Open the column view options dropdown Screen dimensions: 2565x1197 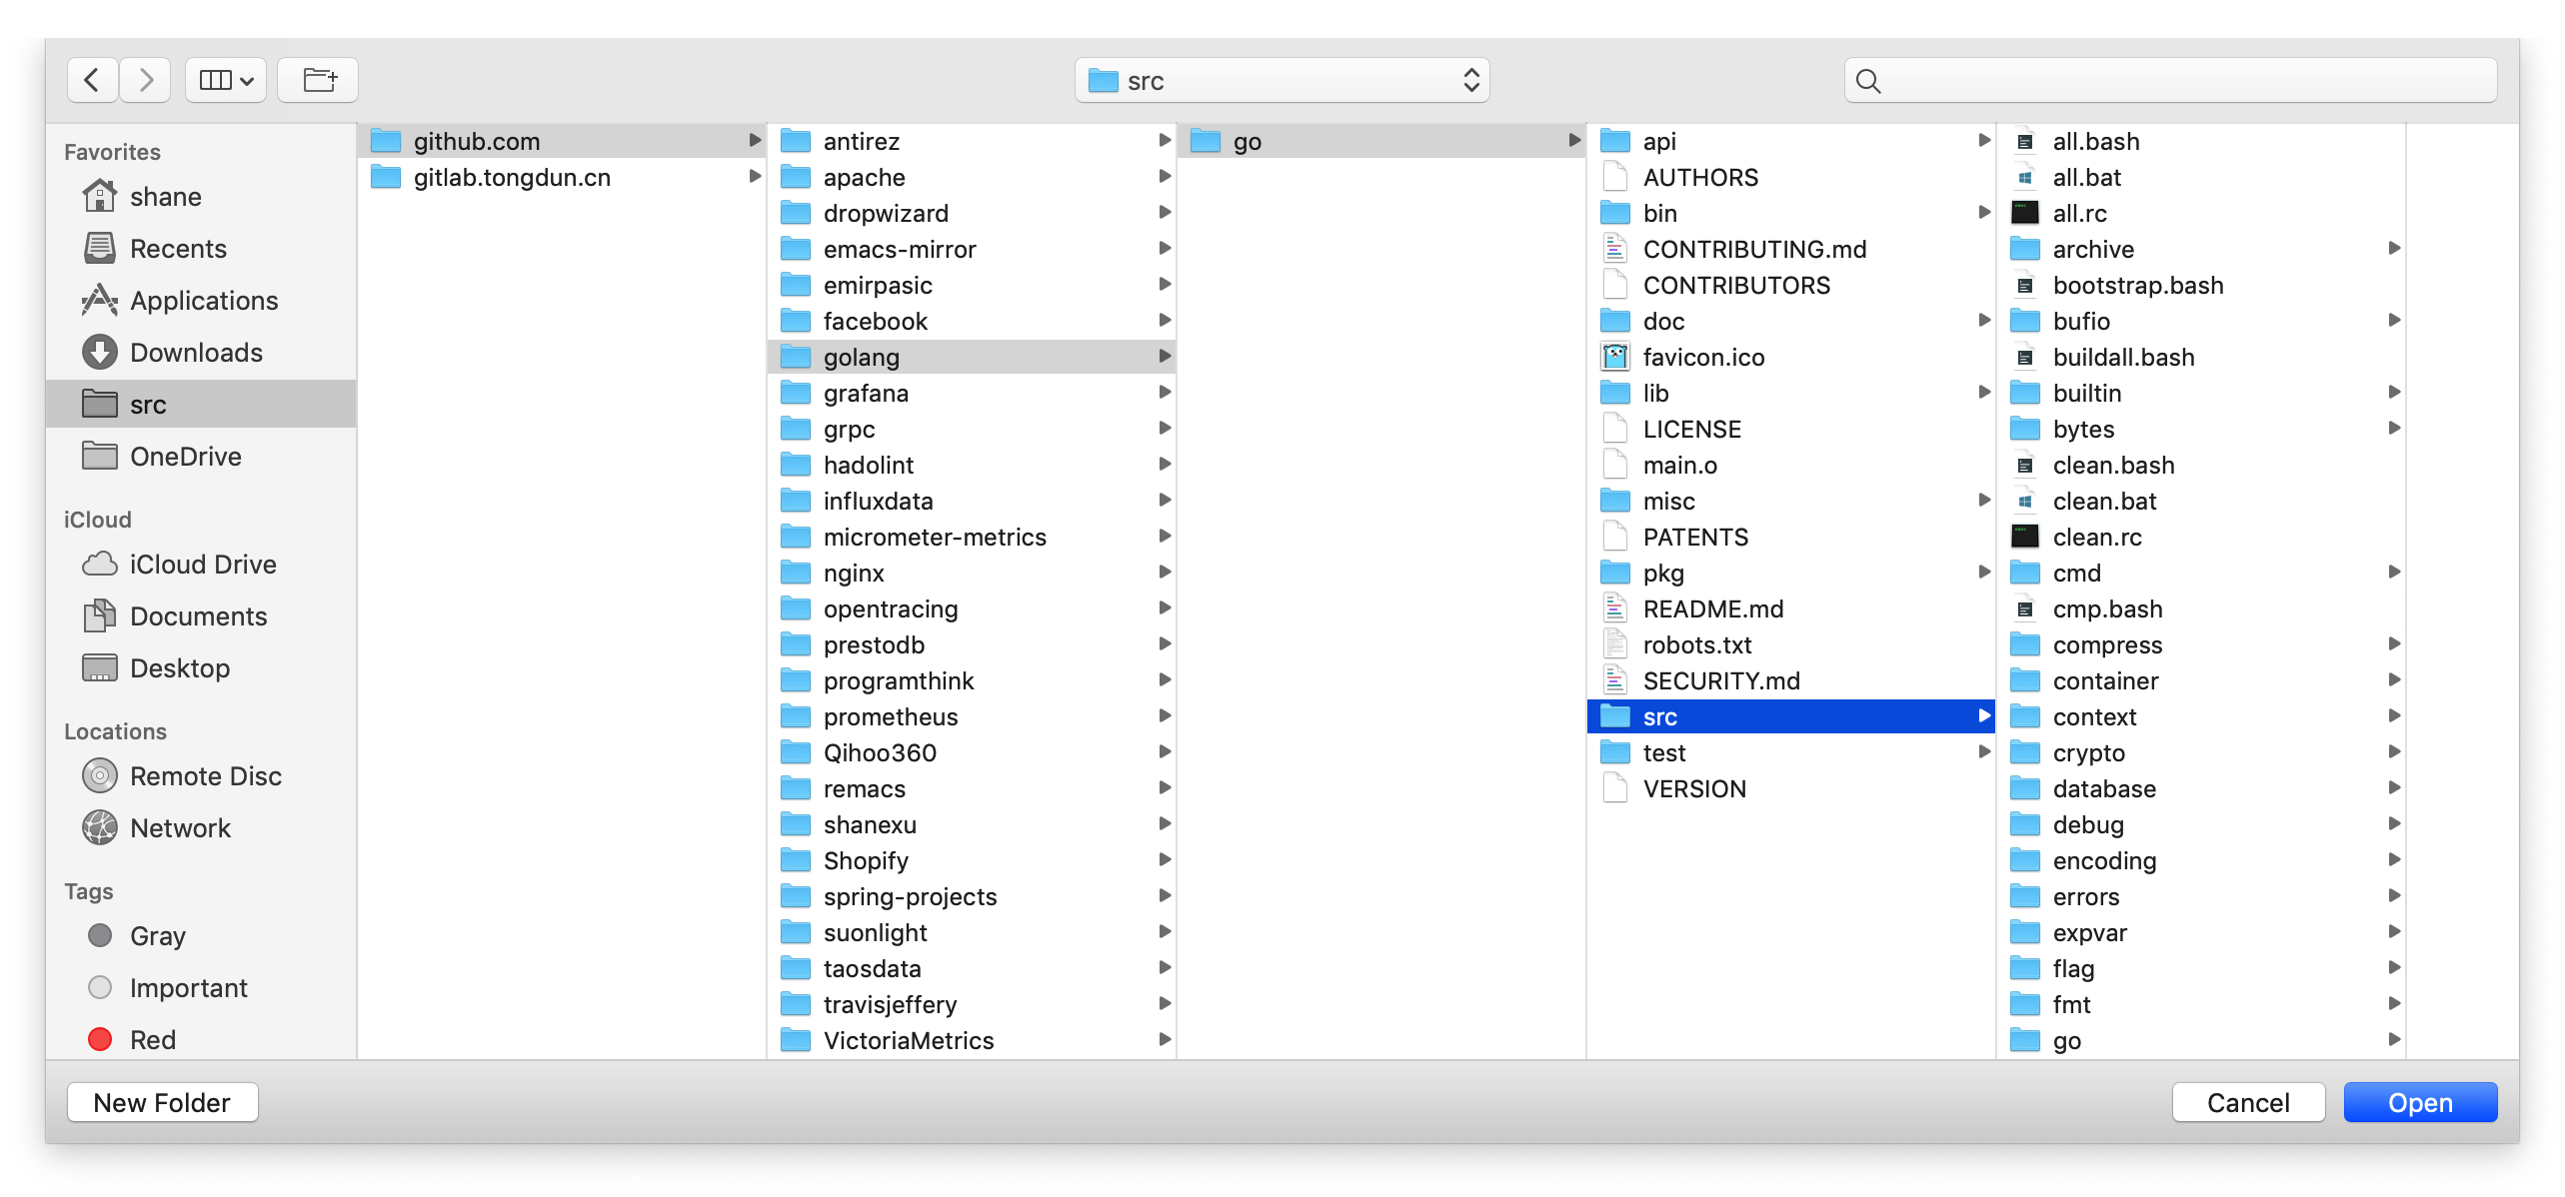(x=226, y=80)
